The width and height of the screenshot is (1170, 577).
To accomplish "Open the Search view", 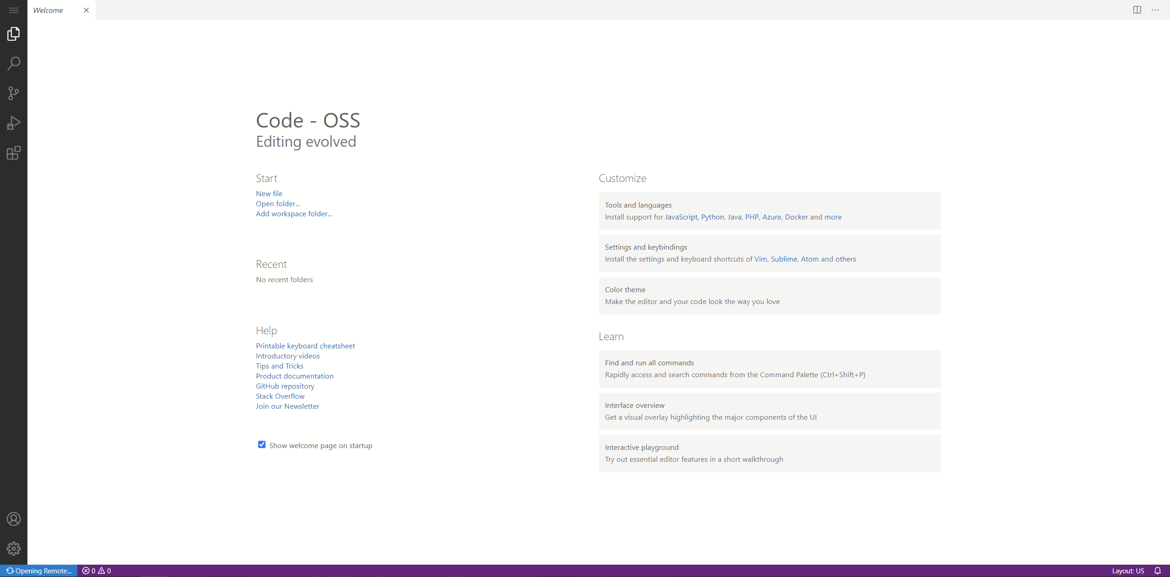I will 14,64.
